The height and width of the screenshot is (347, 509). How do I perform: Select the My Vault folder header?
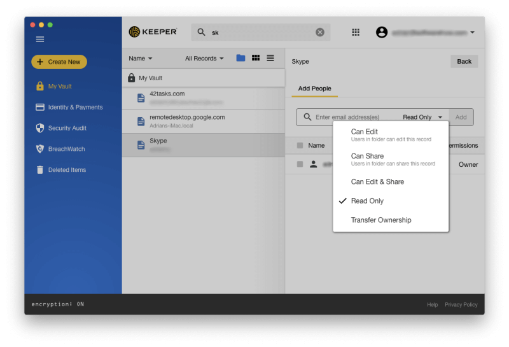coord(204,78)
